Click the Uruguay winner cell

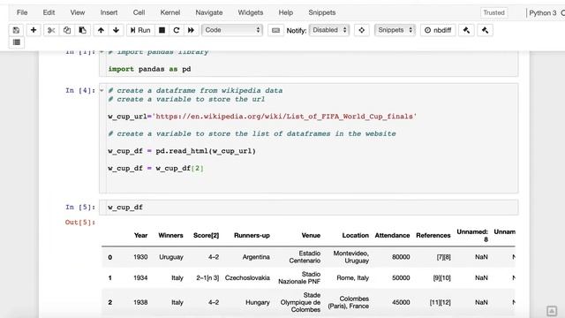pyautogui.click(x=171, y=257)
